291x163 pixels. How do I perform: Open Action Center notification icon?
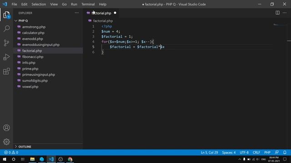[285, 159]
